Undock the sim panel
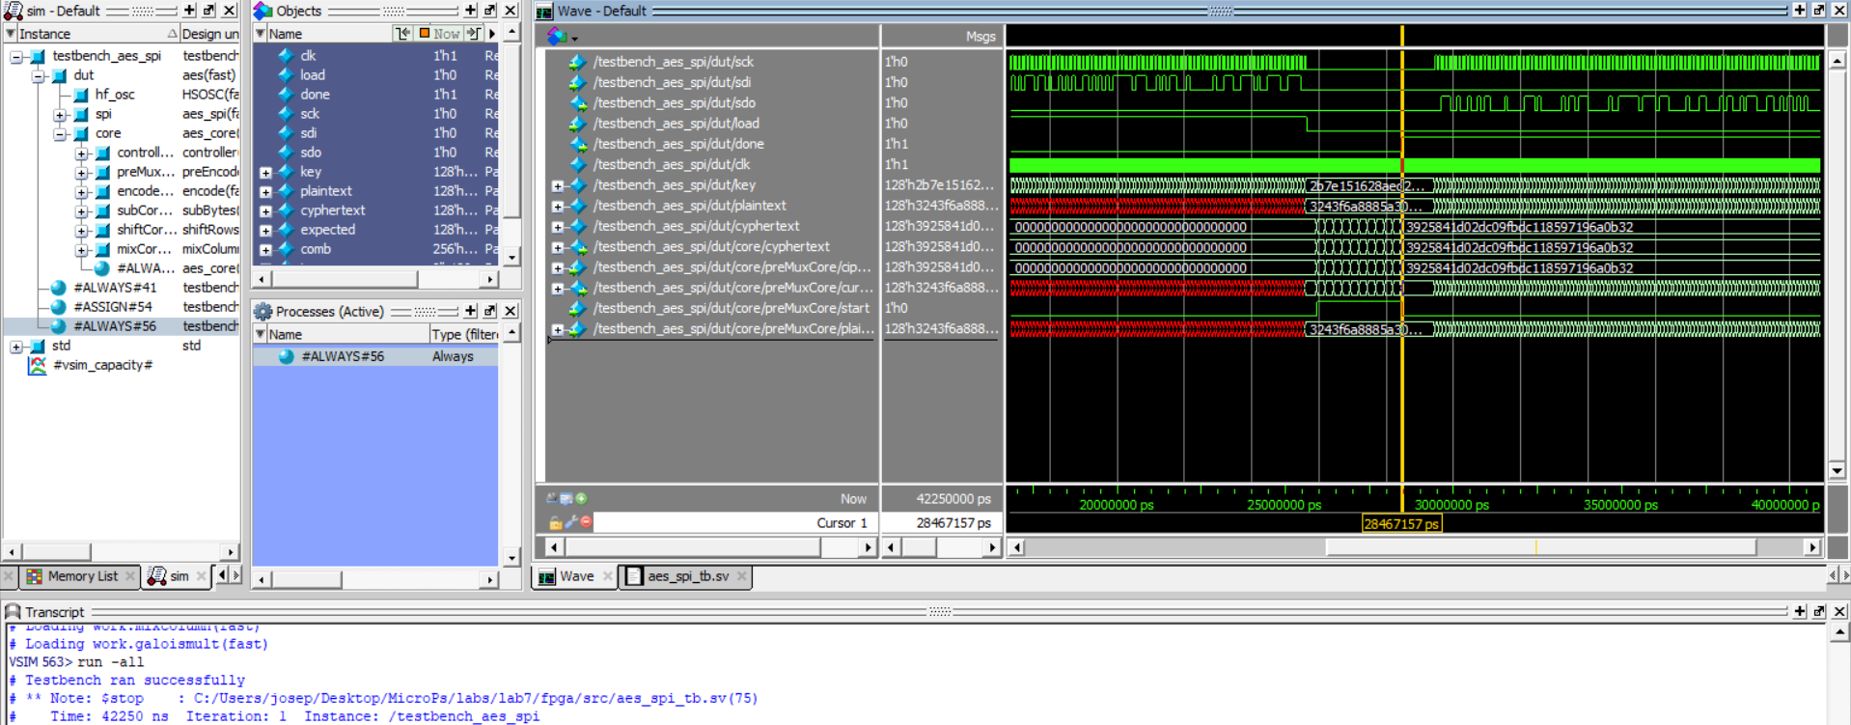The width and height of the screenshot is (1851, 725). click(x=208, y=10)
